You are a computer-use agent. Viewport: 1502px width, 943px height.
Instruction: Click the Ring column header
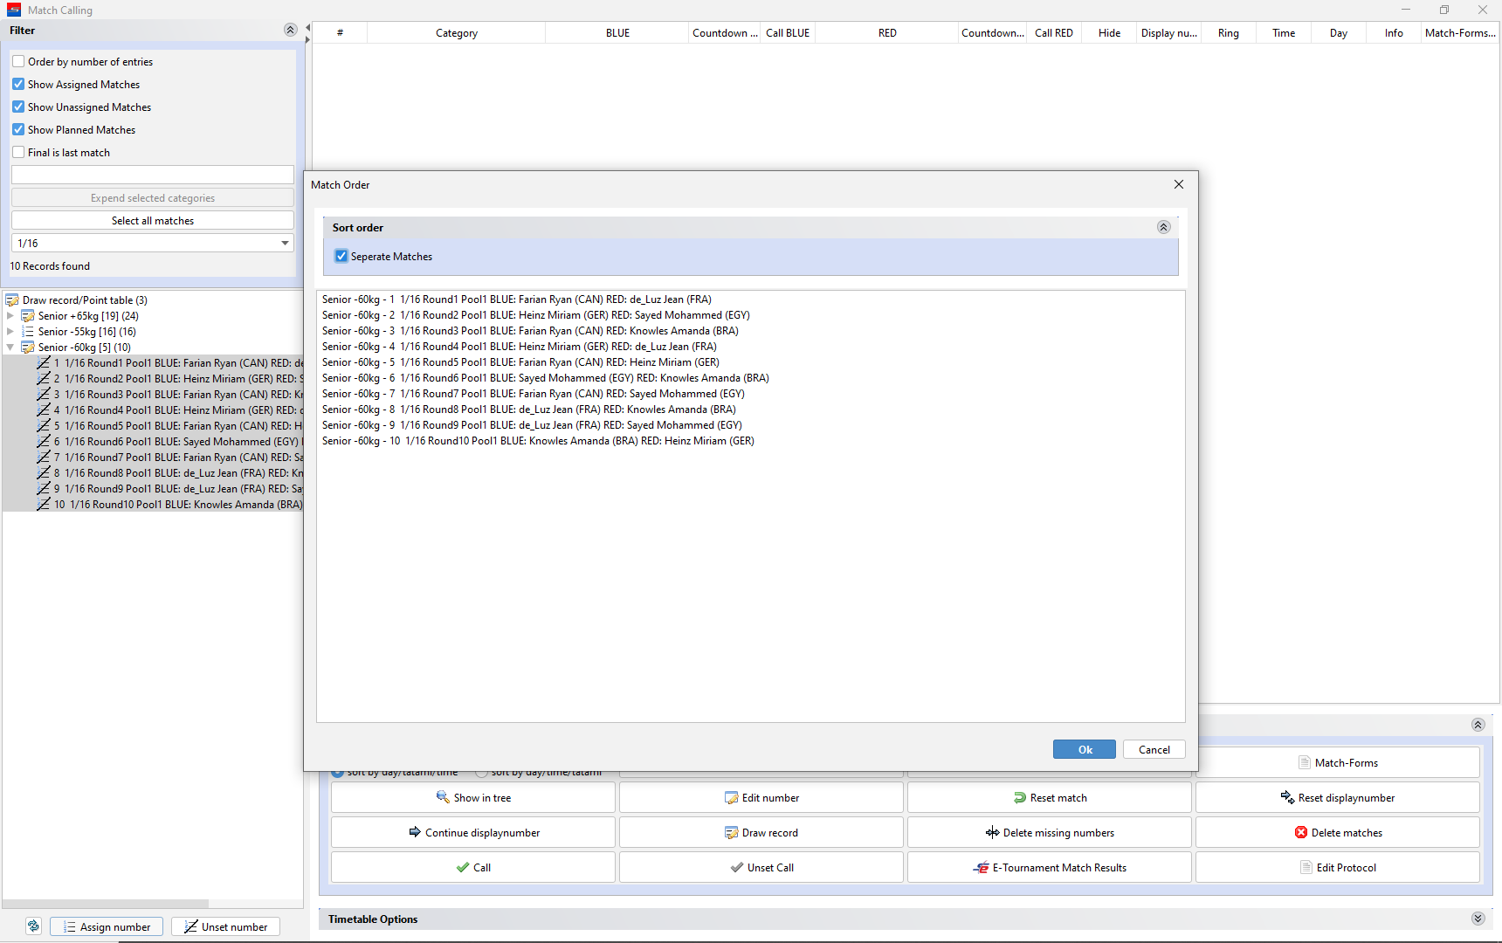point(1228,33)
